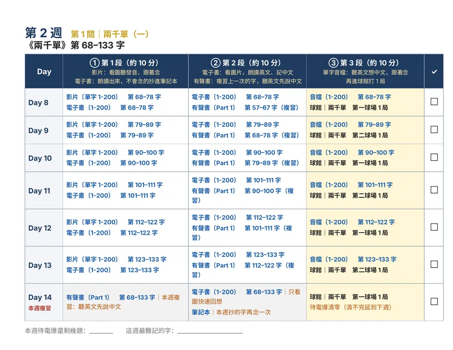
Task: Open Day 8 audio file 音檔 第 68–78 字
Action: coord(350,97)
